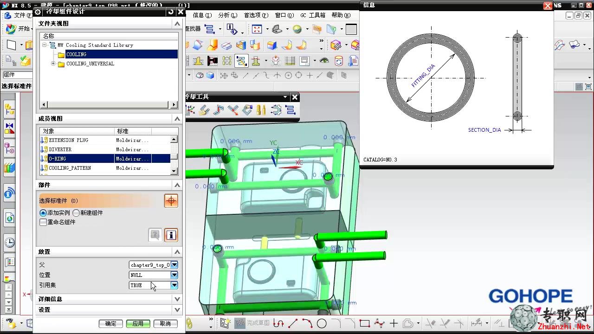594x334 pixels.
Task: Collapse the Placement section
Action: (x=177, y=252)
